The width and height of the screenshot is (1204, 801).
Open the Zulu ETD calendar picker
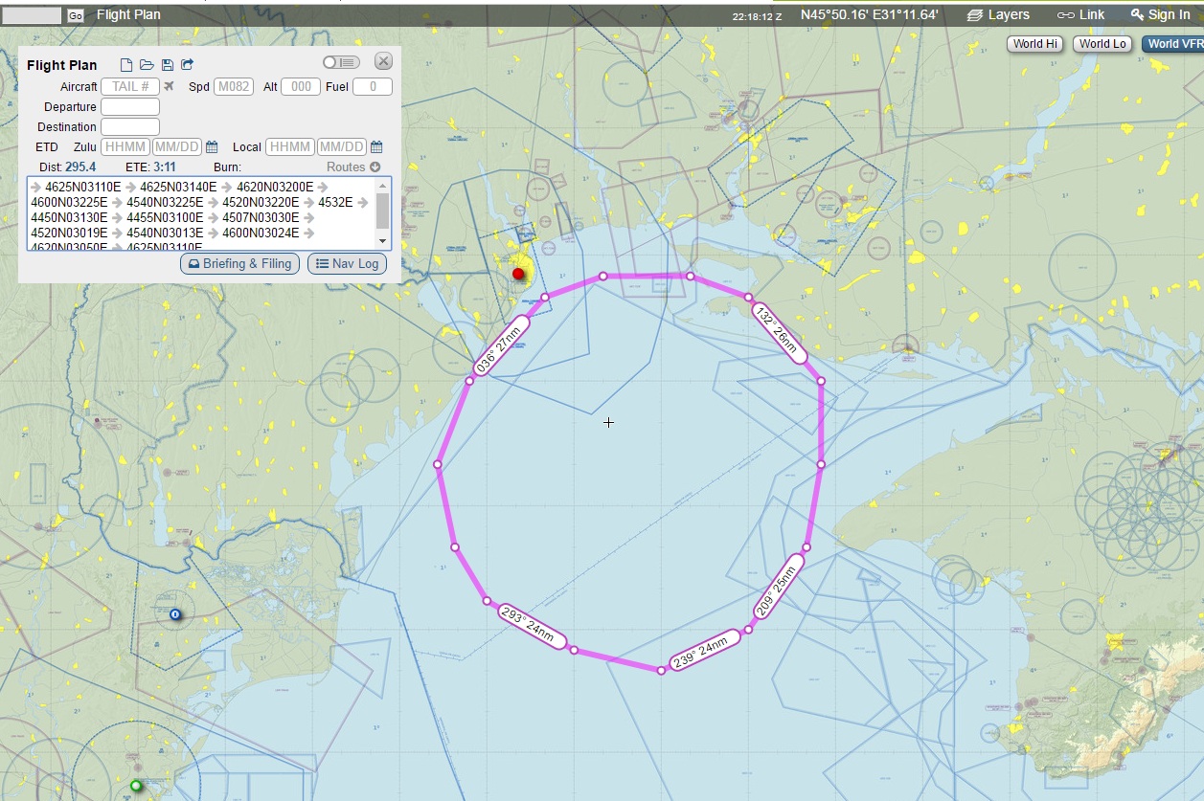click(x=212, y=147)
